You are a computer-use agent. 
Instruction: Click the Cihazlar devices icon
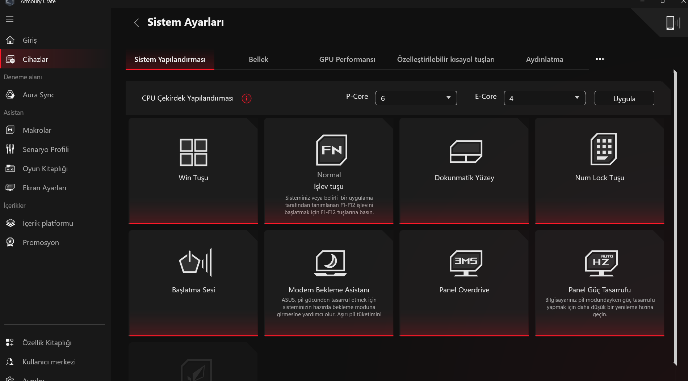pyautogui.click(x=10, y=59)
